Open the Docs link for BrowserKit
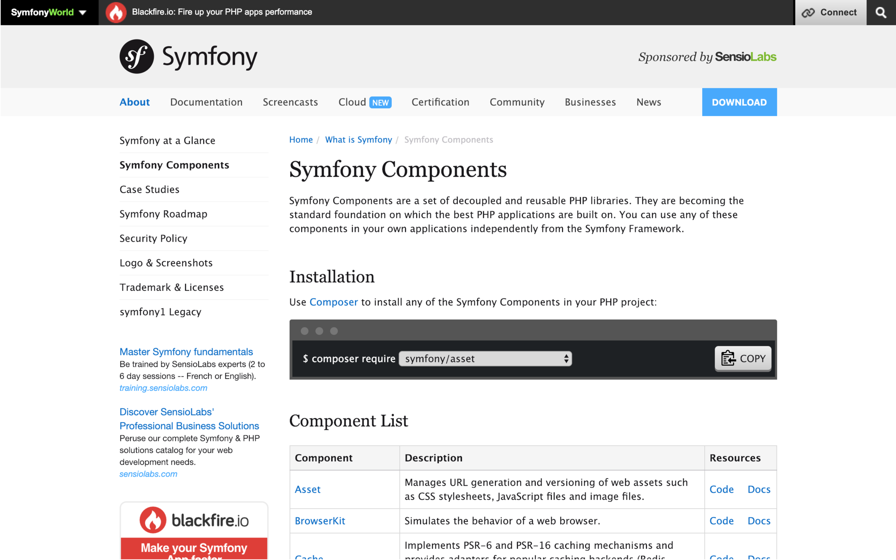The height and width of the screenshot is (560, 896). pyautogui.click(x=759, y=521)
